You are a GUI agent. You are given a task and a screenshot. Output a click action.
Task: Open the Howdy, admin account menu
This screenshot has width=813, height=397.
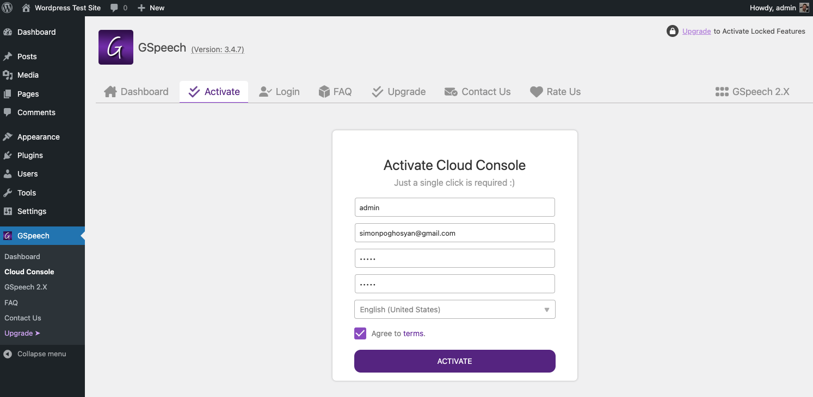pyautogui.click(x=780, y=8)
